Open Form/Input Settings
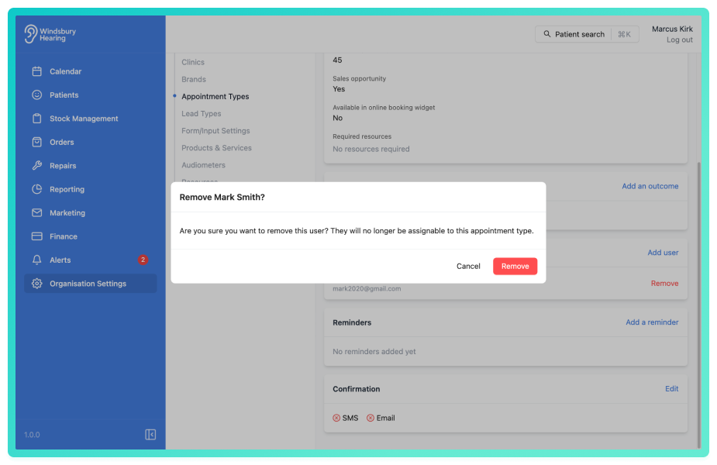 click(215, 131)
